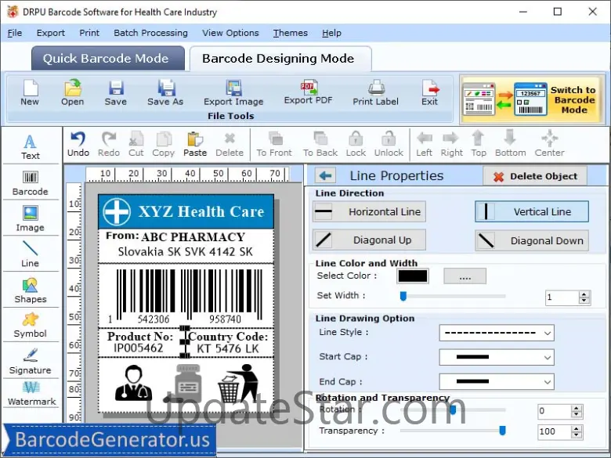The image size is (611, 458).
Task: Click Export Image icon
Action: coord(233,92)
